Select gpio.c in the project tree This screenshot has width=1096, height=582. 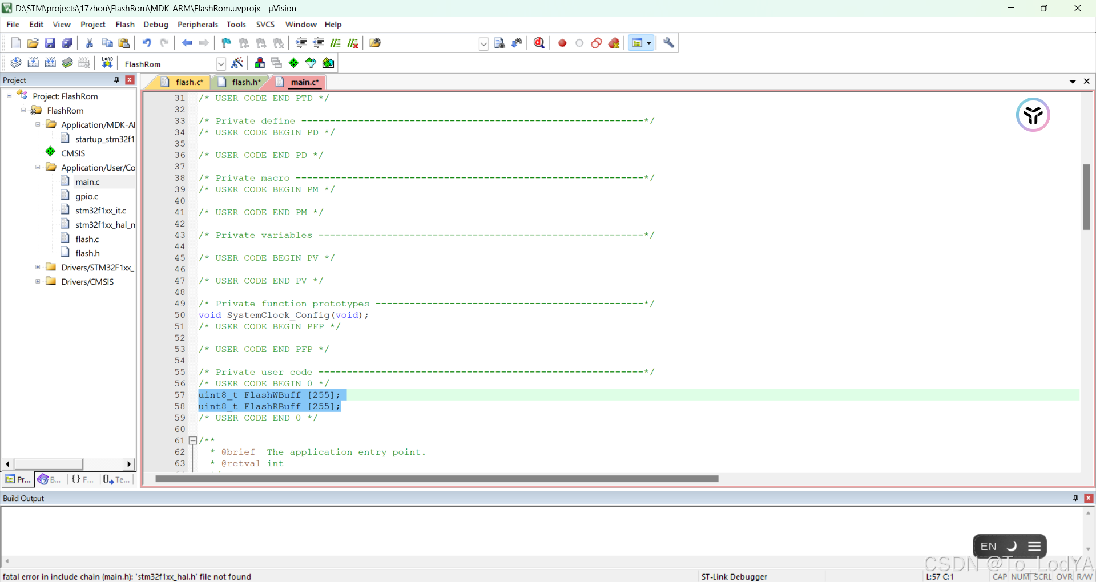(87, 196)
